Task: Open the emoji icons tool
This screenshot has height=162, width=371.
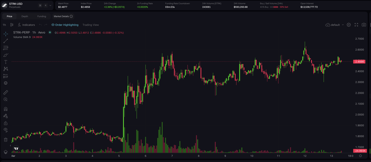Action: (x=6, y=83)
